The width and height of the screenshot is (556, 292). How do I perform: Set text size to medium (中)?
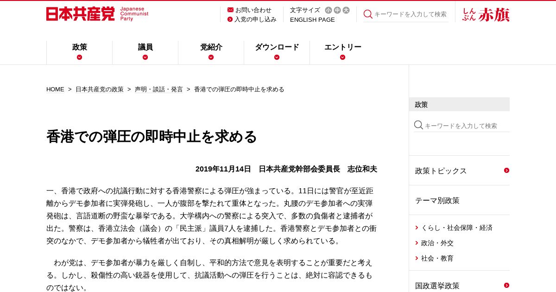tap(337, 10)
